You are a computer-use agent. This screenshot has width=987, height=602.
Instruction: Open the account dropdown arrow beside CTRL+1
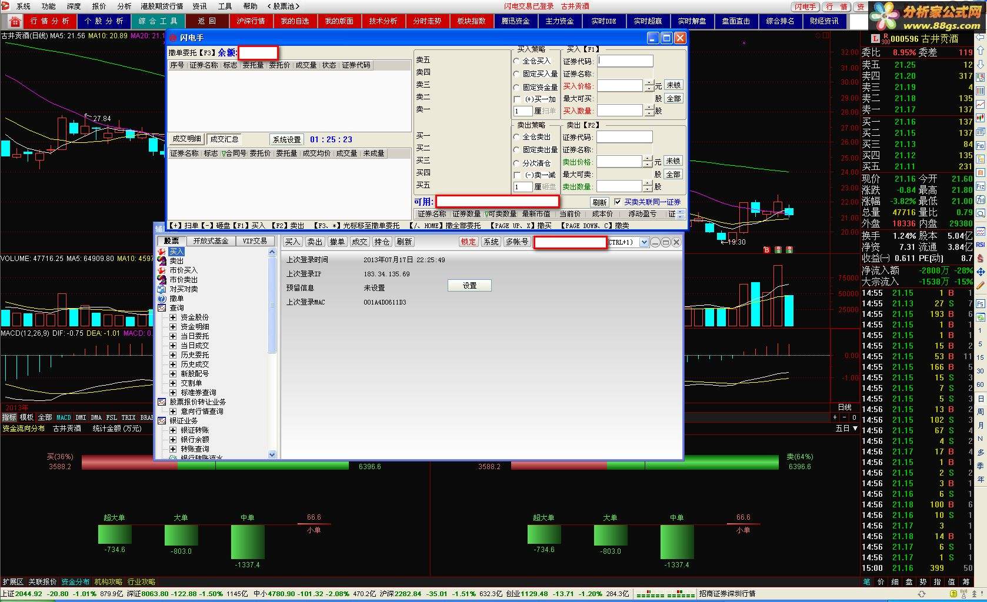pos(644,242)
